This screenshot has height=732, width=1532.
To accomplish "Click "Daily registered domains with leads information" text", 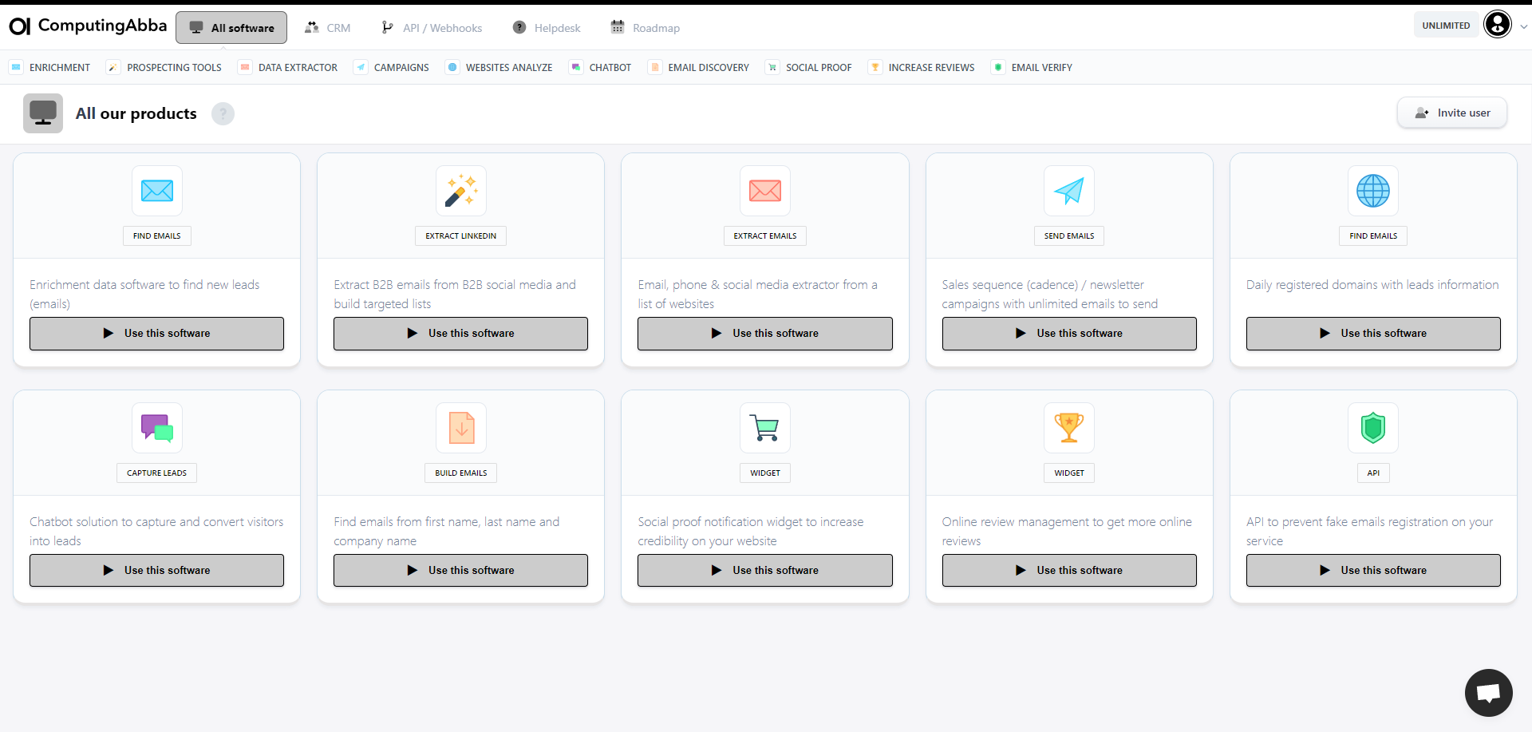I will tap(1372, 285).
